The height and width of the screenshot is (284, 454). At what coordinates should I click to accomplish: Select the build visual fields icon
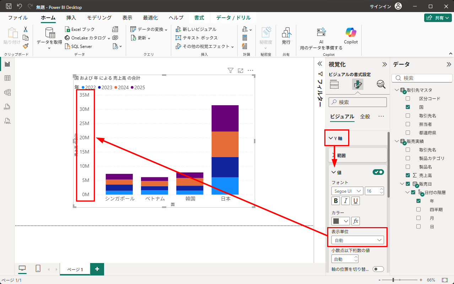[334, 84]
